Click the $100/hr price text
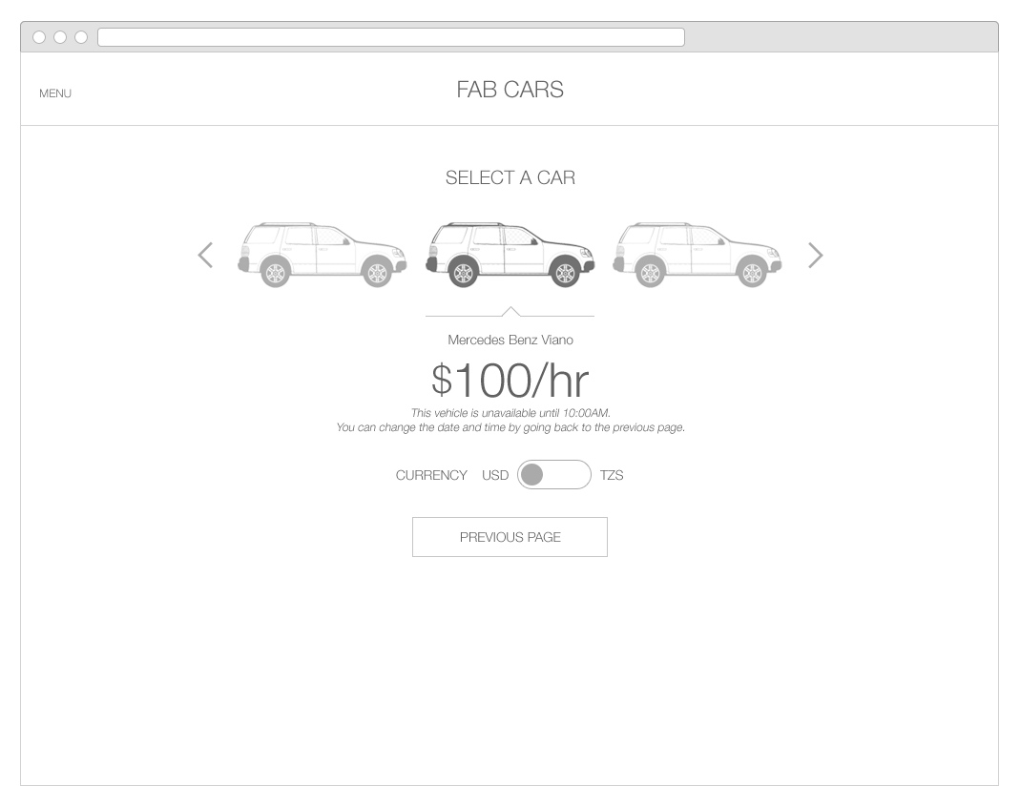 (x=510, y=380)
